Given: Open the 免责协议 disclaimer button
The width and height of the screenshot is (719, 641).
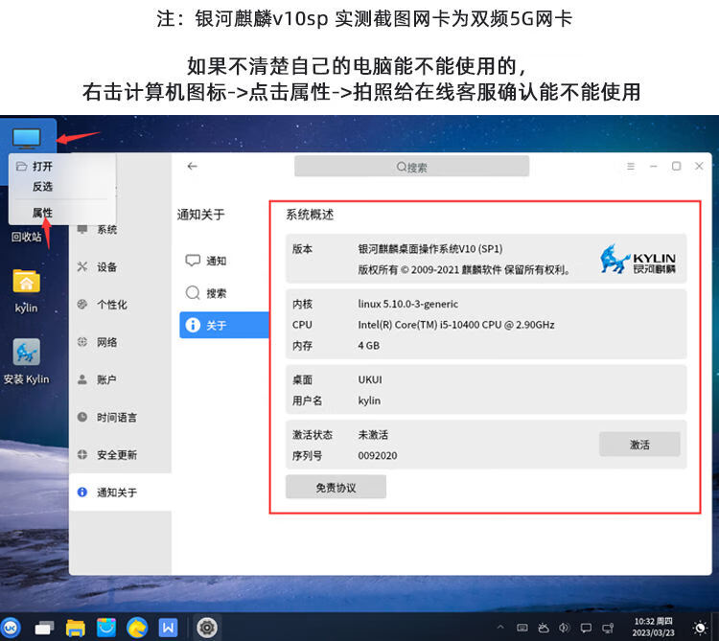Looking at the screenshot, I should point(336,488).
